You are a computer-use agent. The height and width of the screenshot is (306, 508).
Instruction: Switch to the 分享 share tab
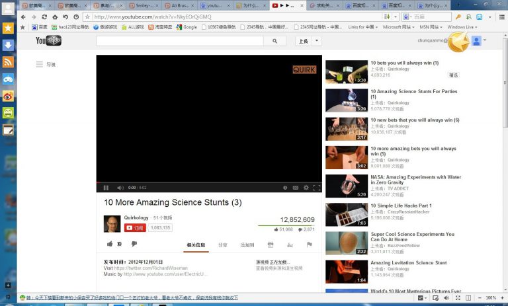click(x=223, y=245)
